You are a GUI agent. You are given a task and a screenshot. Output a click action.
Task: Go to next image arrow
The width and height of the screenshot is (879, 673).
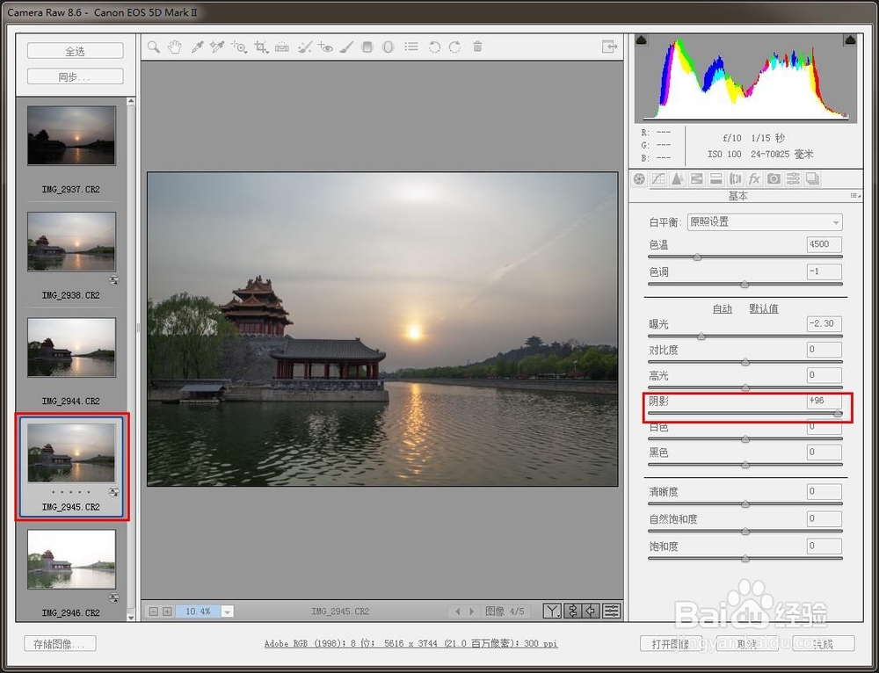(x=471, y=611)
